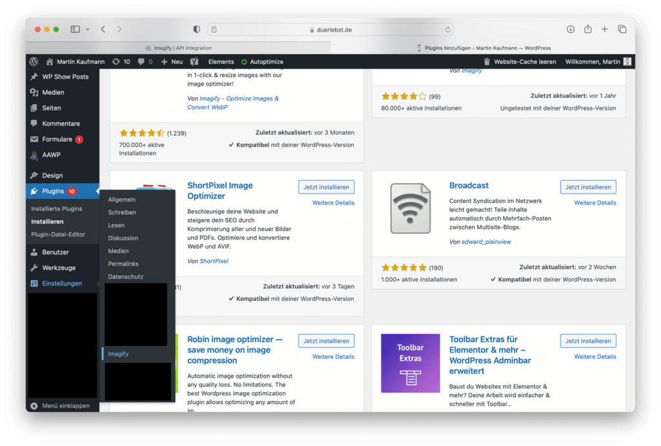The height and width of the screenshot is (446, 661).
Task: Click the privacy shield icon in Safari toolbar
Action: point(196,29)
